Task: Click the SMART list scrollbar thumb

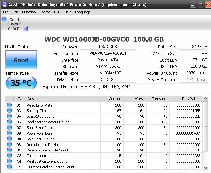Action: point(205,127)
